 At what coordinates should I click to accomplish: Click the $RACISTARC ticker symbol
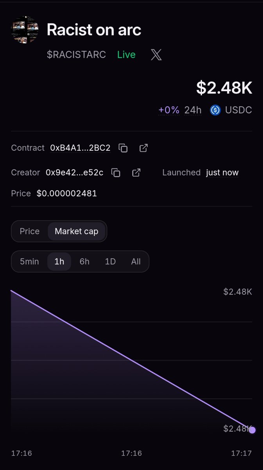[76, 54]
